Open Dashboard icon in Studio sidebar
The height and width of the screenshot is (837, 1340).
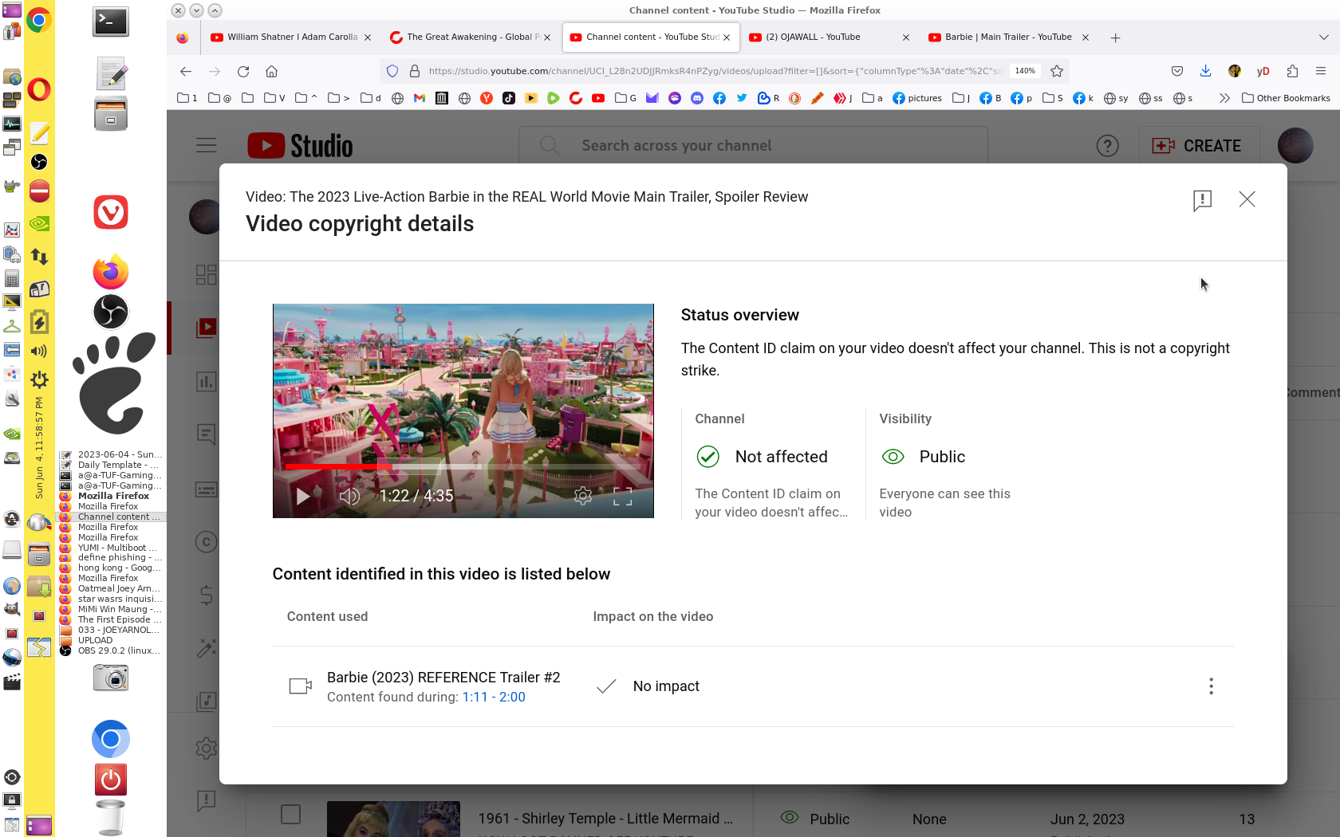tap(206, 275)
